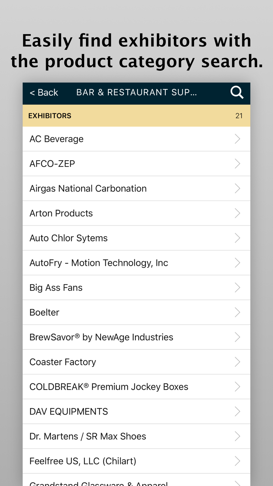The width and height of the screenshot is (273, 486).
Task: Tap chevron next to Feelfree US, LLC
Action: coord(237,461)
